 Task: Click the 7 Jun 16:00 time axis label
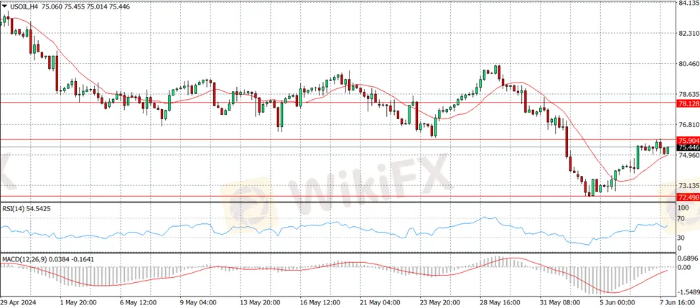(676, 302)
